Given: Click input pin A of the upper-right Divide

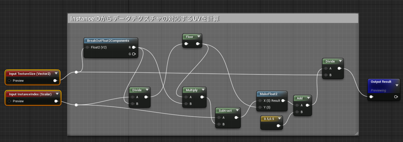Looking at the screenshot, I should pos(326,68).
